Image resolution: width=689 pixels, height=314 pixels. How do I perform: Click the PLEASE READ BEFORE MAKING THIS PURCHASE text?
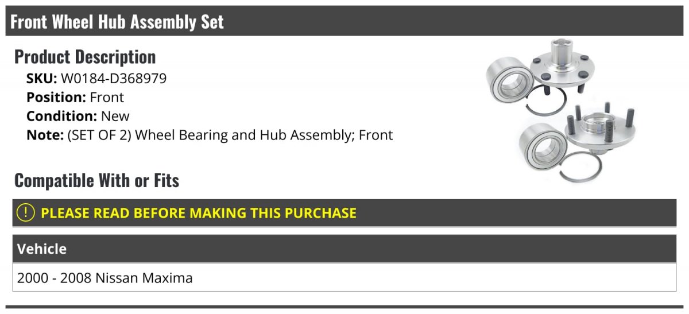click(199, 213)
